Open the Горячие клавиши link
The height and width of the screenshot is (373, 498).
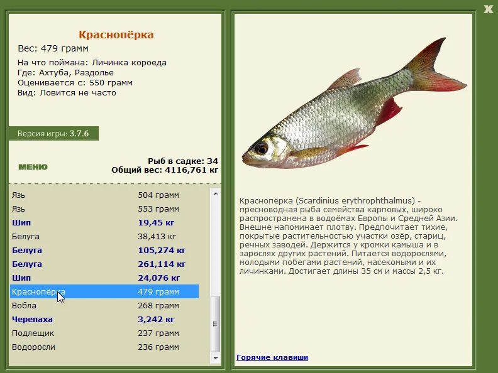point(272,357)
